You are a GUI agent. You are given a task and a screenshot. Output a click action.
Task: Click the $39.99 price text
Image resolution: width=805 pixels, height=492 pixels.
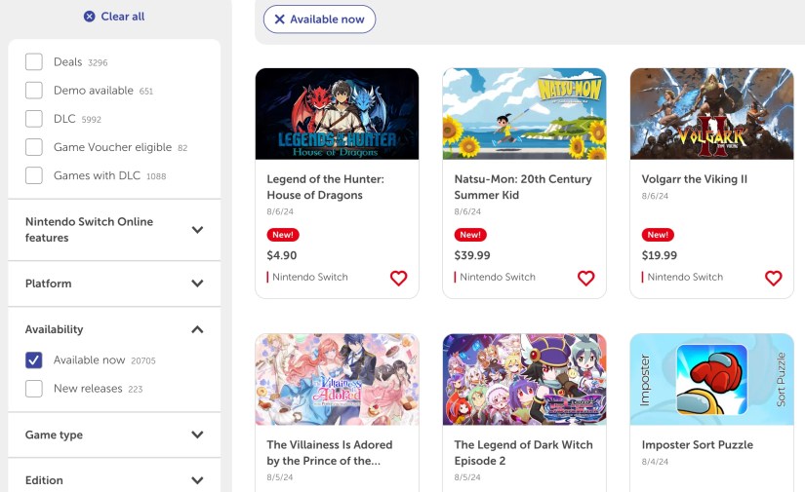tap(472, 255)
